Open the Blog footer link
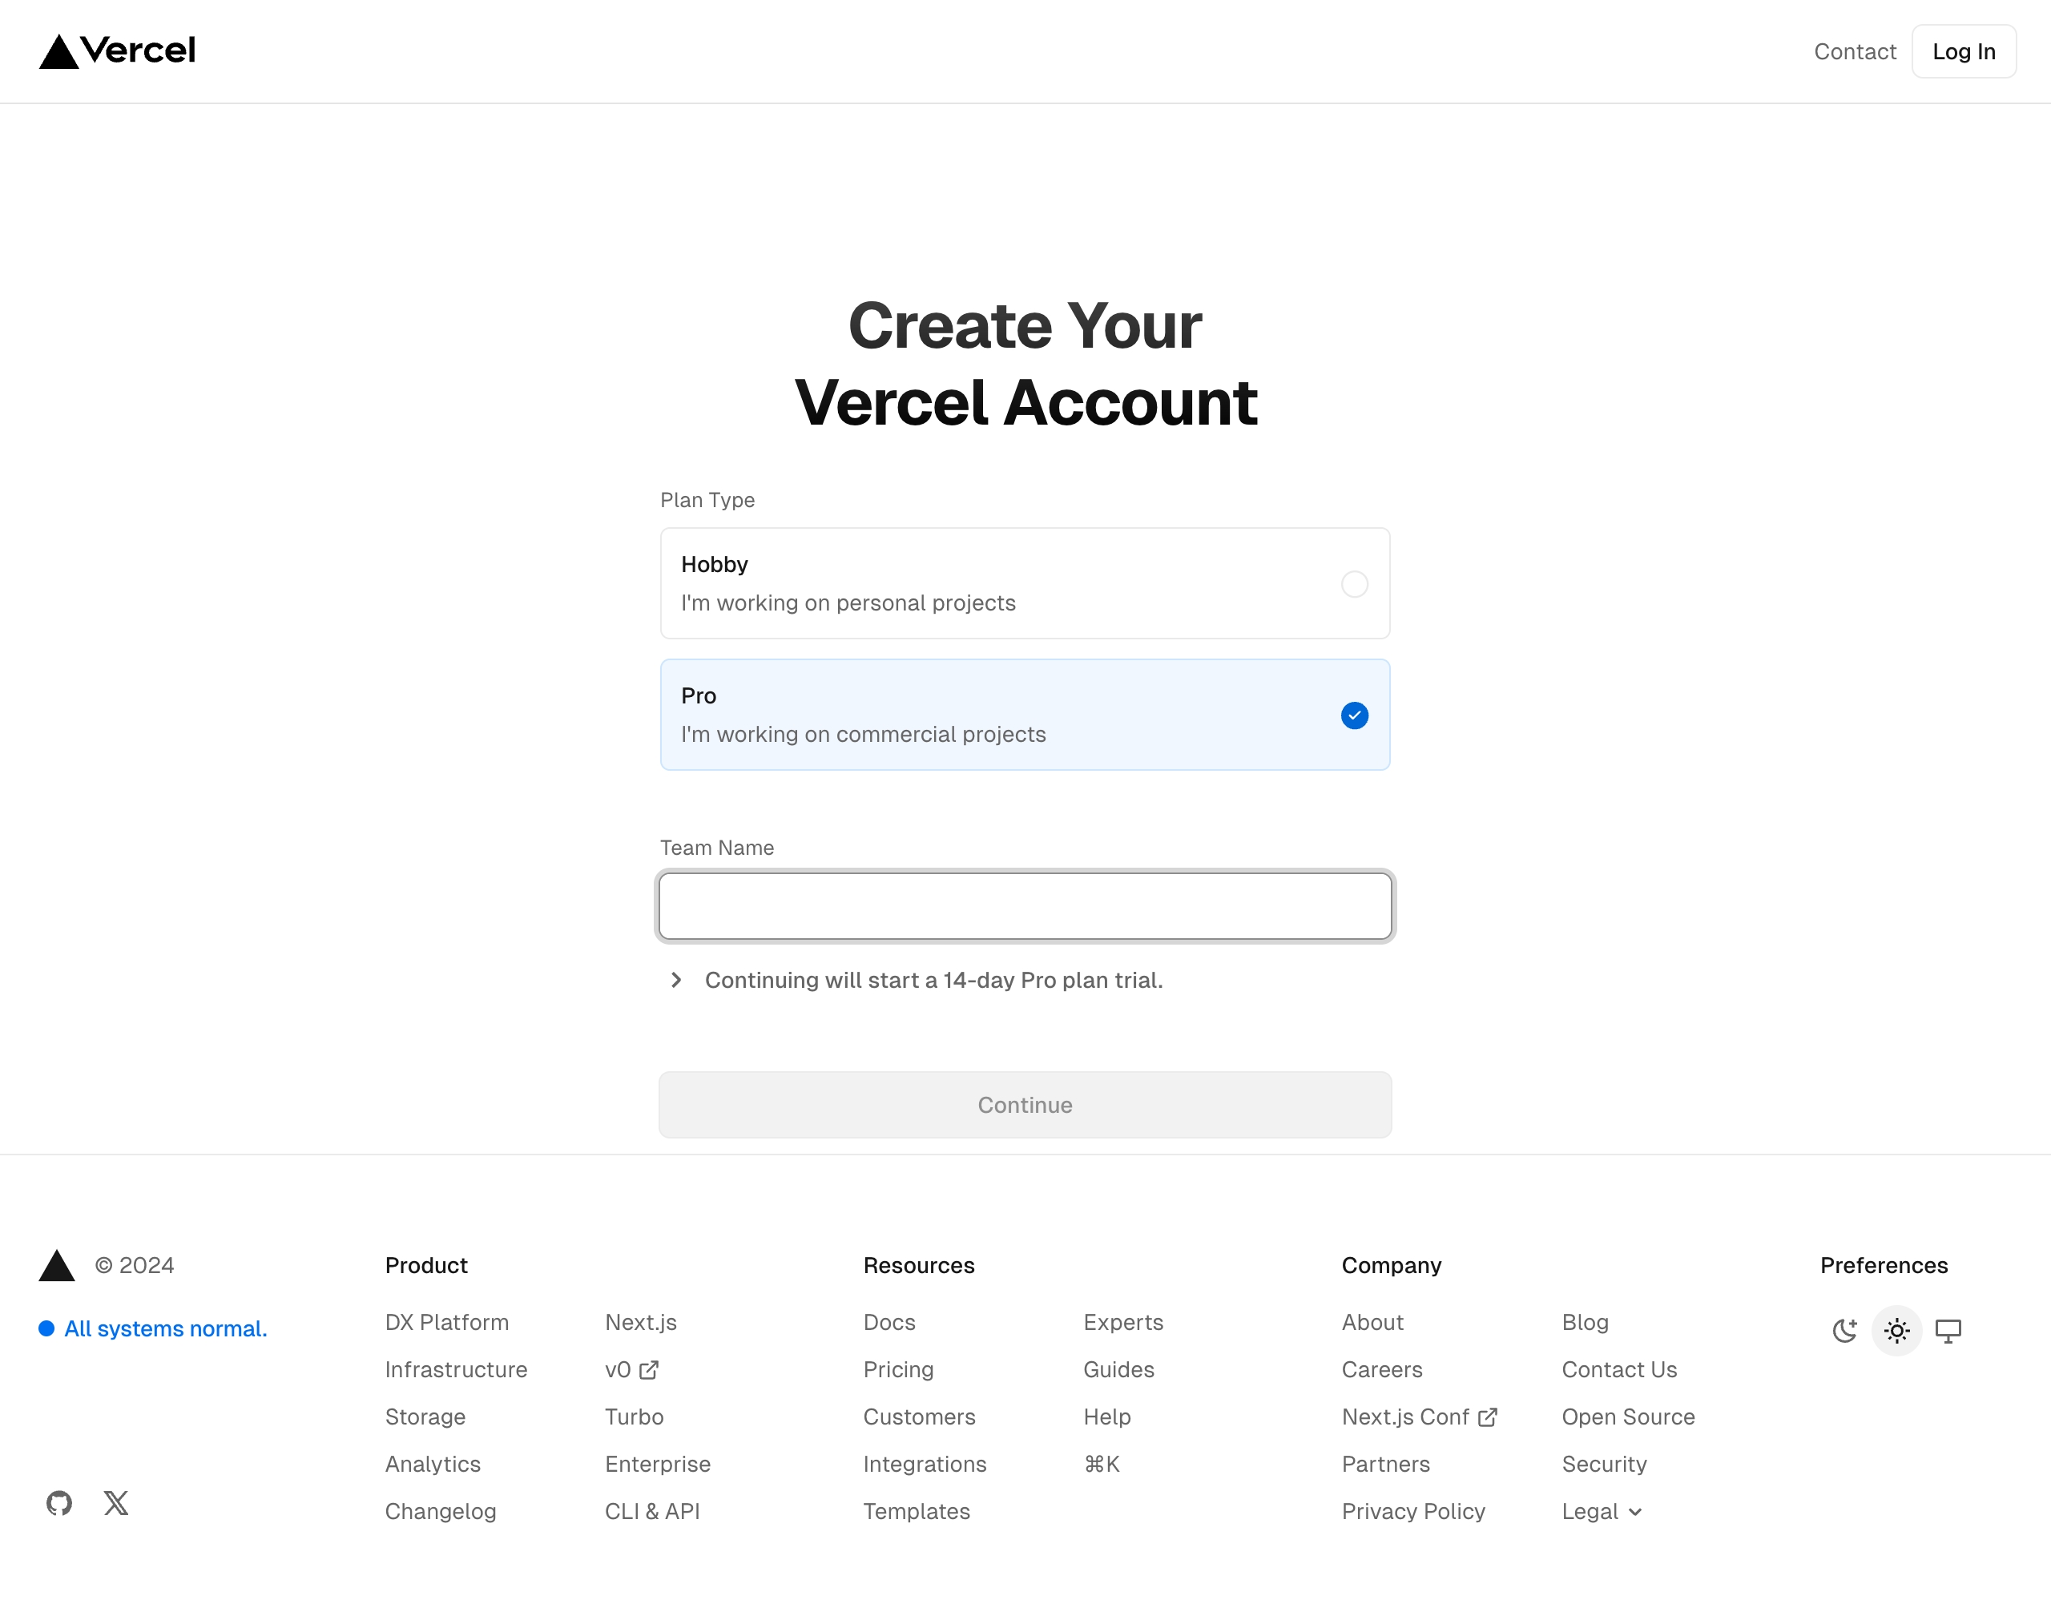 [1585, 1322]
